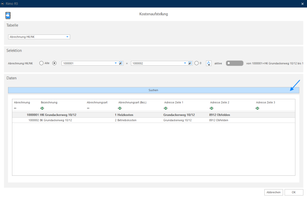This screenshot has height=199, width=307.
Task: Click 8912 Obfelden cell in Betriebskosten row
Action: 218,120
